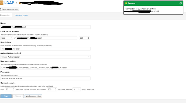Click the Username or DN field

46,68
